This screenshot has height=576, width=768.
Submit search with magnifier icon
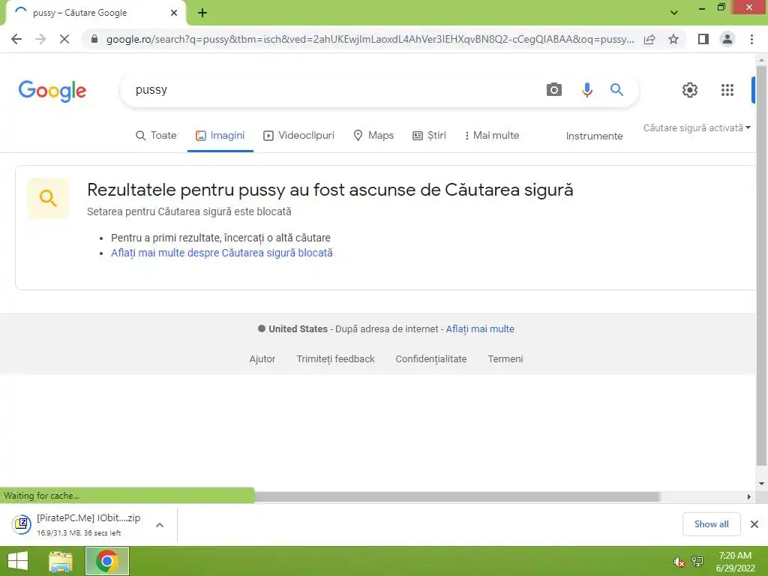616,90
